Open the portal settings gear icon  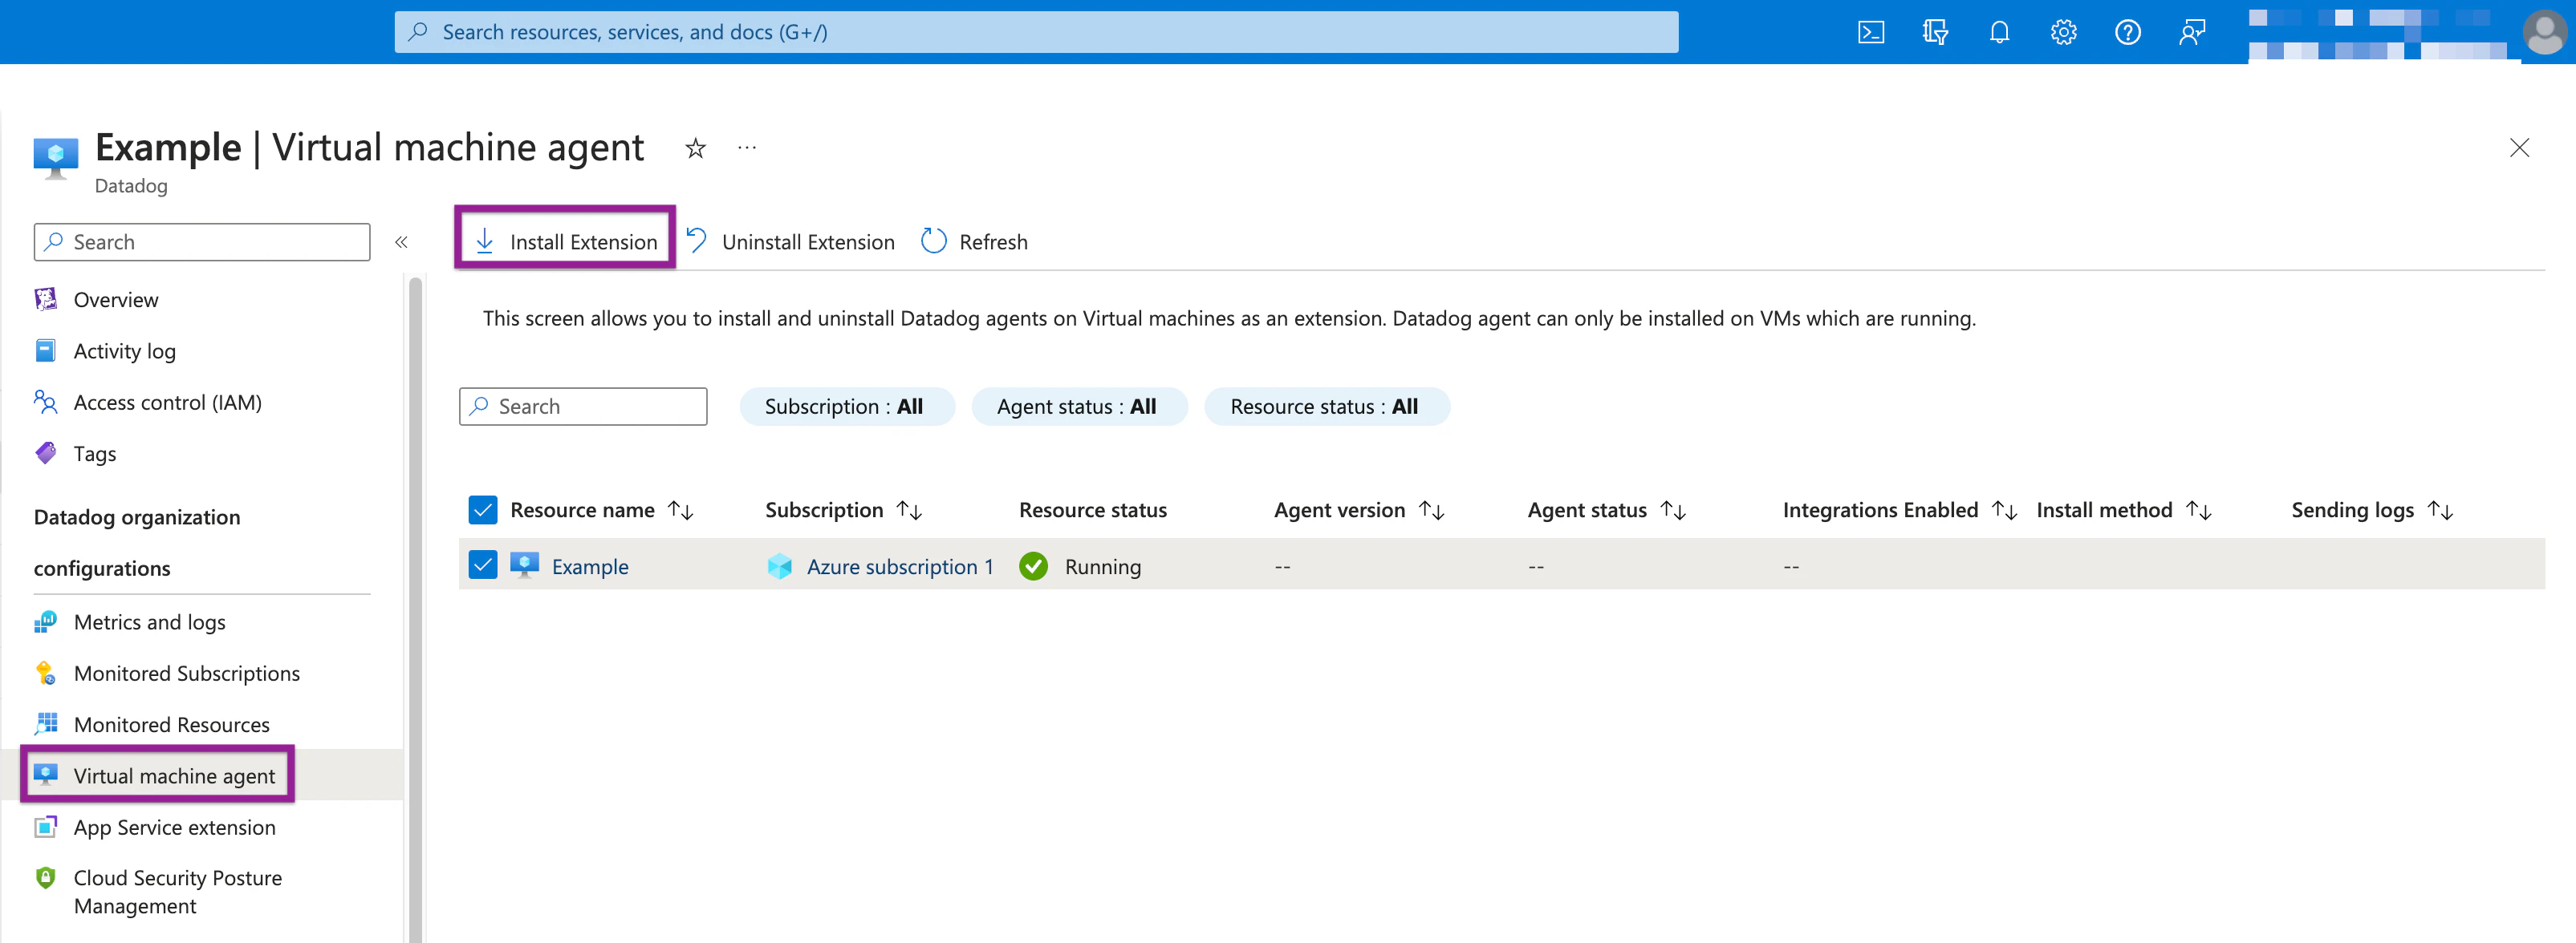2063,31
